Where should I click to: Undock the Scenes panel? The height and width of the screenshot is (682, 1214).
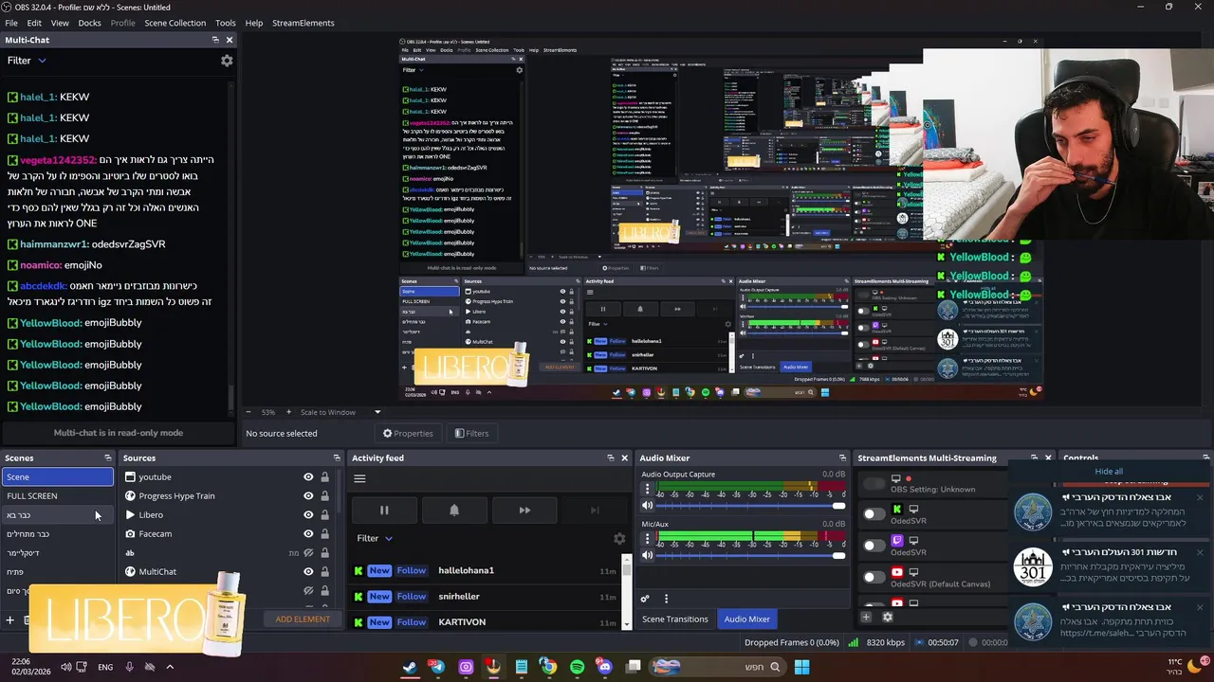pos(107,458)
